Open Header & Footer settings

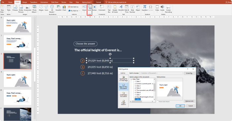[115, 9]
